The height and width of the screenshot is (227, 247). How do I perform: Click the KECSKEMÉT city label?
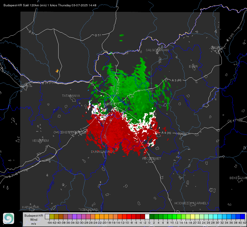152,158
